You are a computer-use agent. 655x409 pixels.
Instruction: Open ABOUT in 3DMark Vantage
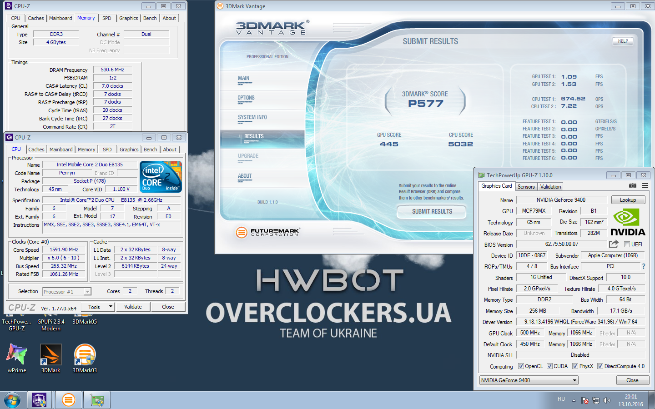245,176
